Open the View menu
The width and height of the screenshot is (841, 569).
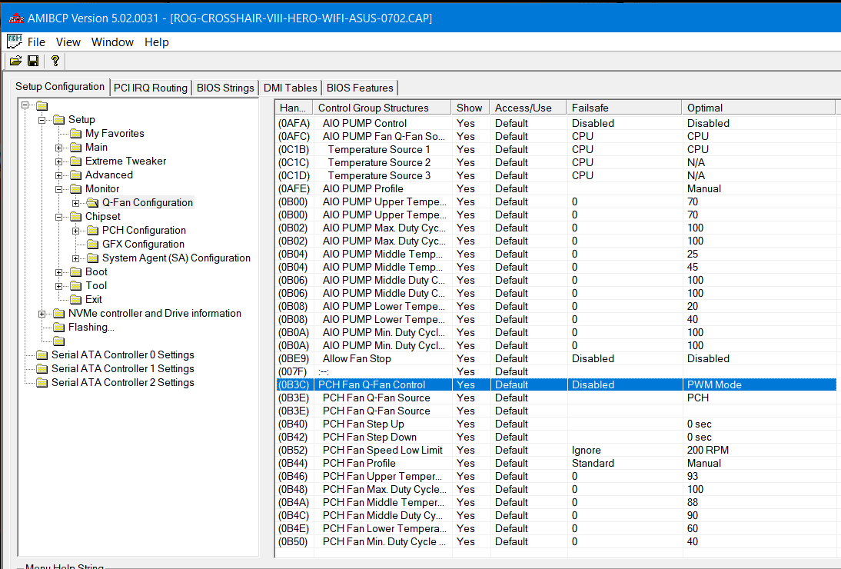pyautogui.click(x=68, y=42)
